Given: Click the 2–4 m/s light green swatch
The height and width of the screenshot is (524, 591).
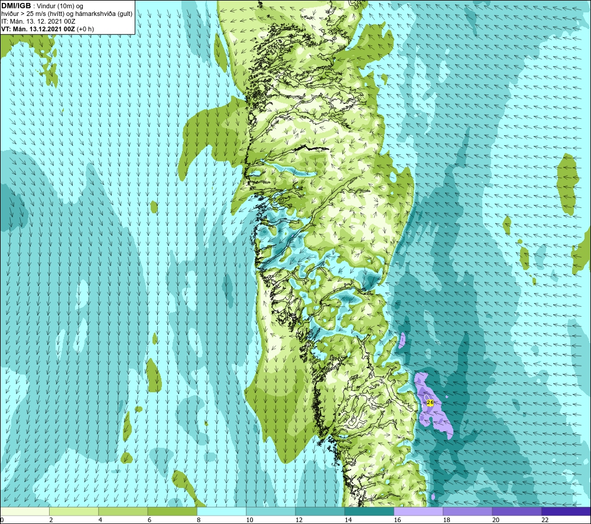Looking at the screenshot, I should click(x=74, y=511).
